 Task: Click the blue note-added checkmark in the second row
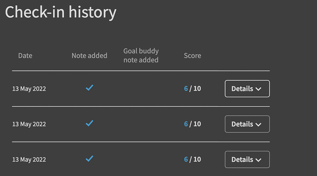pos(89,123)
